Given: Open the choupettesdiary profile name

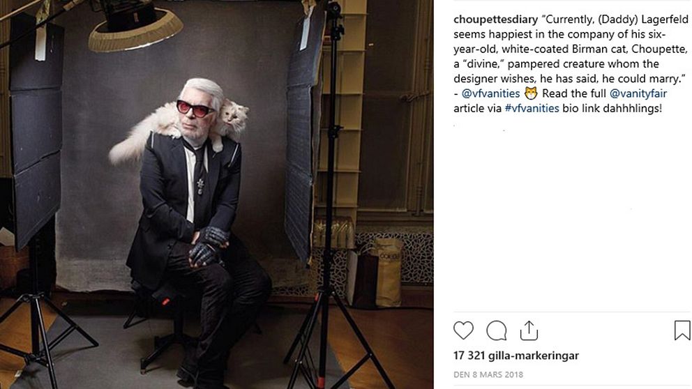Looking at the screenshot, I should pos(495,20).
